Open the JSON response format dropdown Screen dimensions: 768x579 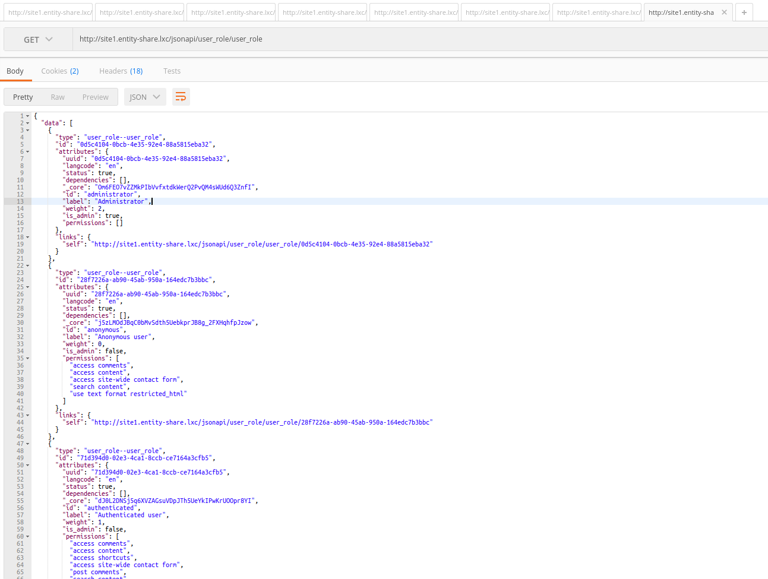click(145, 96)
